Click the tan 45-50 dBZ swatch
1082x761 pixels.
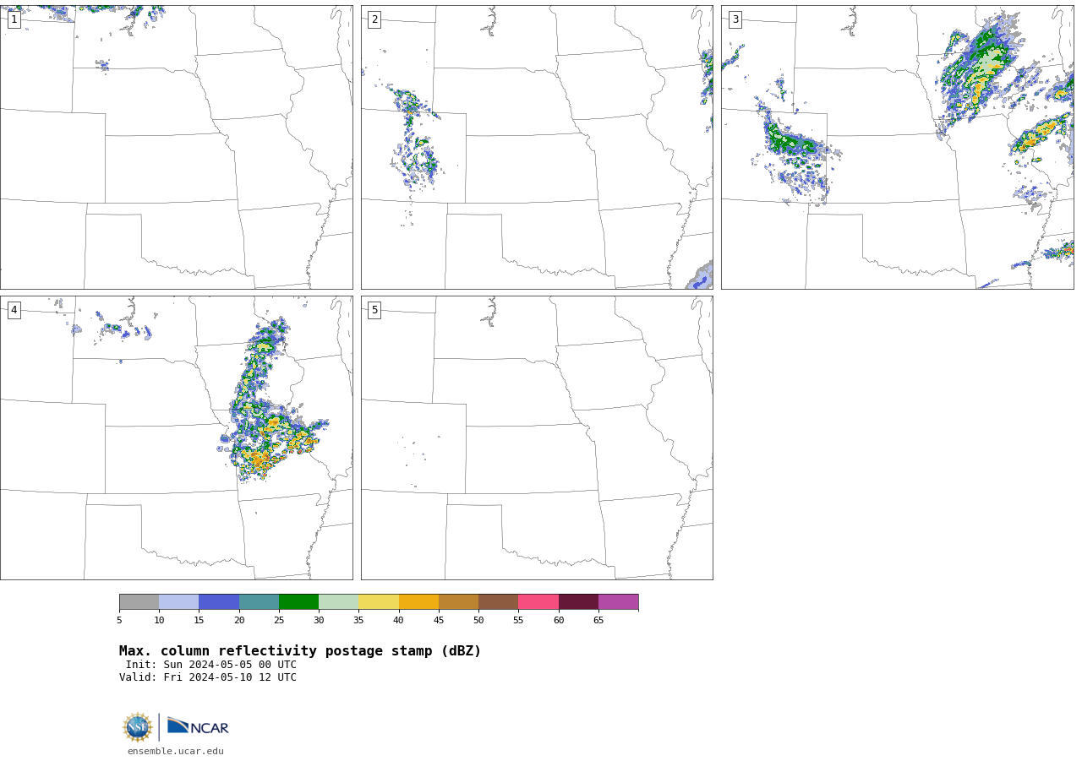(458, 602)
